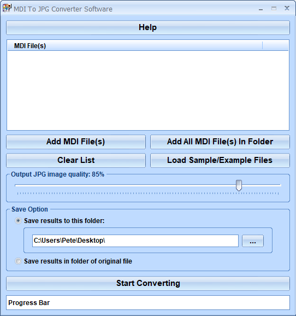
Task: Click the MDI File(s) column header
Action: pos(135,46)
